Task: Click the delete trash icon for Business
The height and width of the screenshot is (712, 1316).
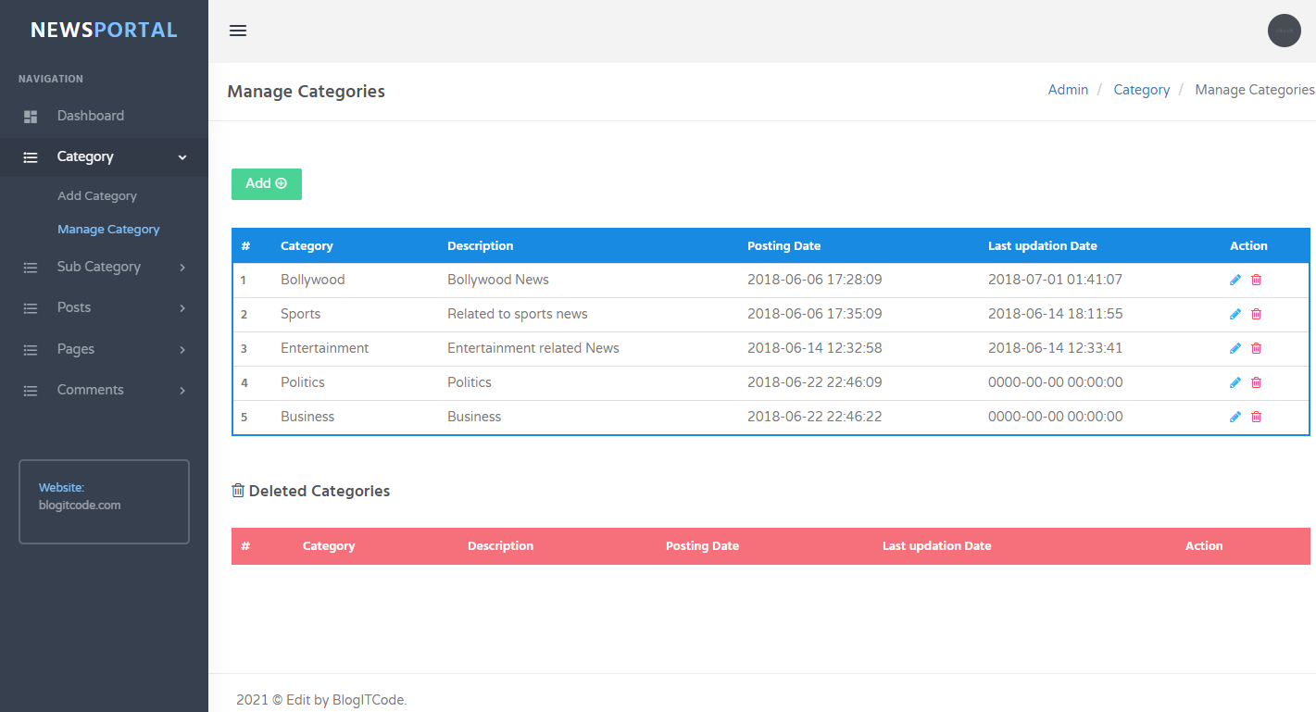Action: (1256, 416)
